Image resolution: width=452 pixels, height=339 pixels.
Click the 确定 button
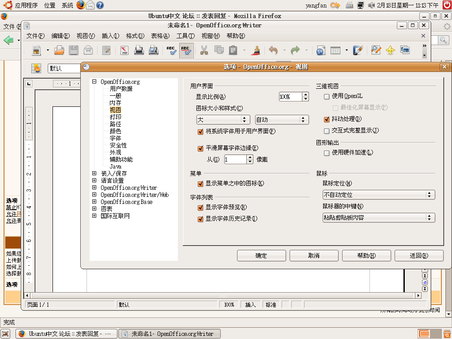261,256
